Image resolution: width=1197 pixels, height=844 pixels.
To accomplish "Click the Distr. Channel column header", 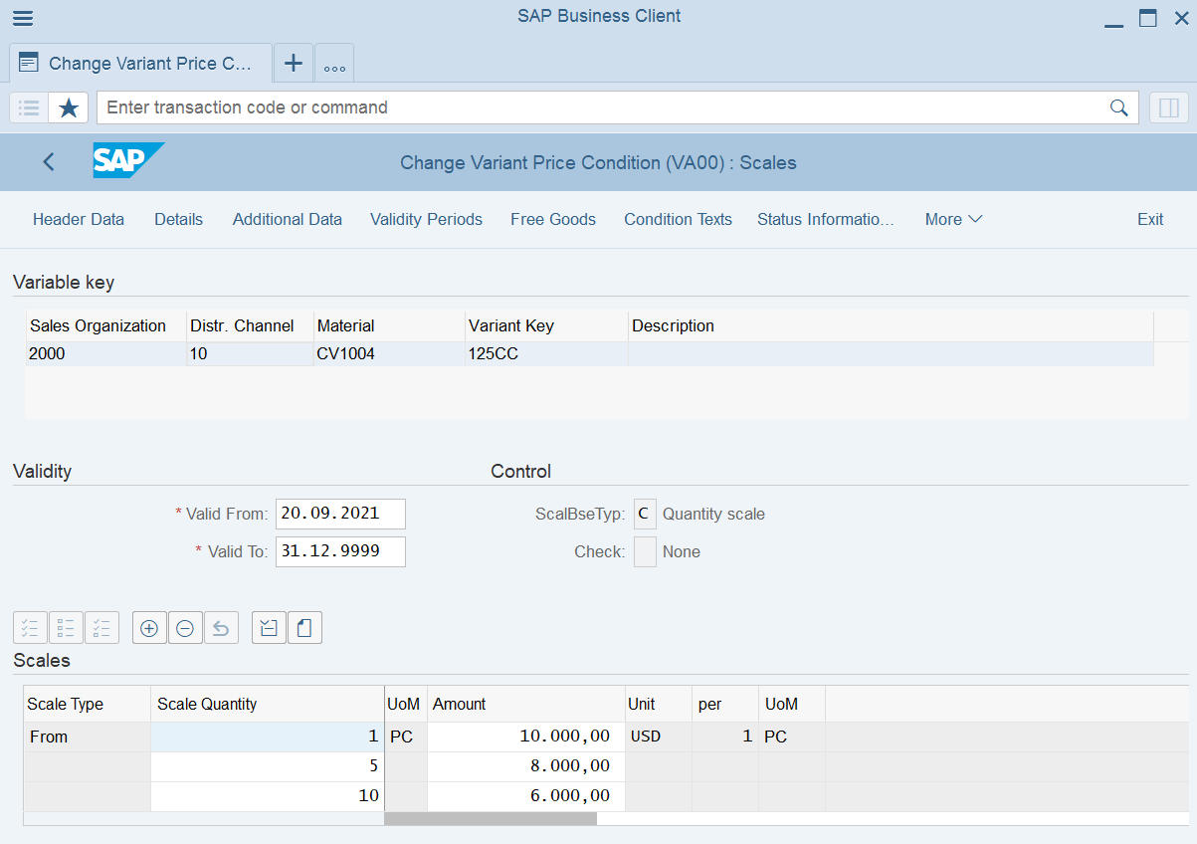I will click(251, 325).
